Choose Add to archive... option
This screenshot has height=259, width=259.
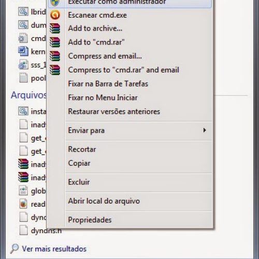click(130, 28)
